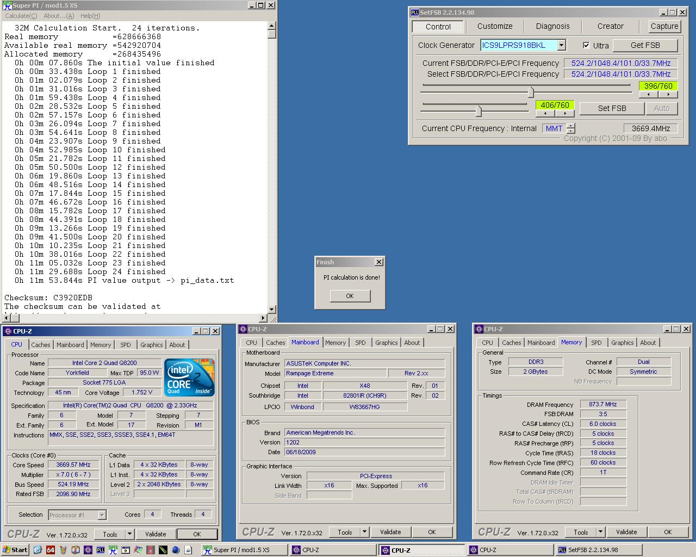
Task: Click title bar icon of CPU-Z CPU window
Action: click(8, 331)
